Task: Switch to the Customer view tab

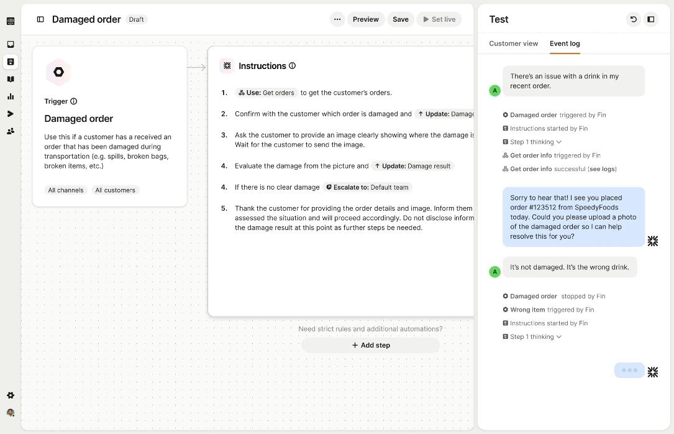Action: (513, 44)
